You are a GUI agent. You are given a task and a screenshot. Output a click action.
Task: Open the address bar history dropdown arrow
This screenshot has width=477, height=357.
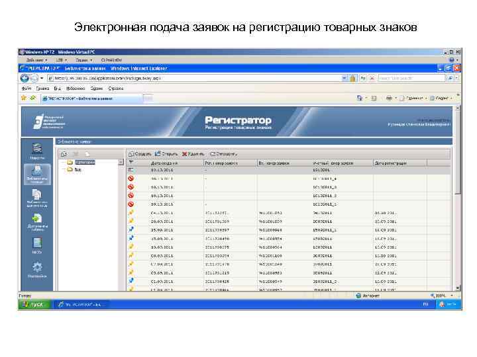(x=344, y=78)
